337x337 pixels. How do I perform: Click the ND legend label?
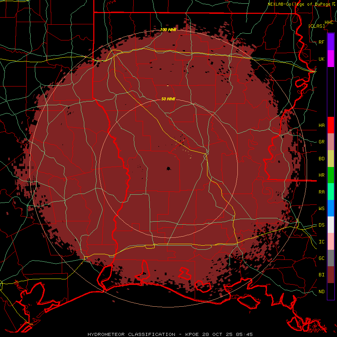click(321, 292)
